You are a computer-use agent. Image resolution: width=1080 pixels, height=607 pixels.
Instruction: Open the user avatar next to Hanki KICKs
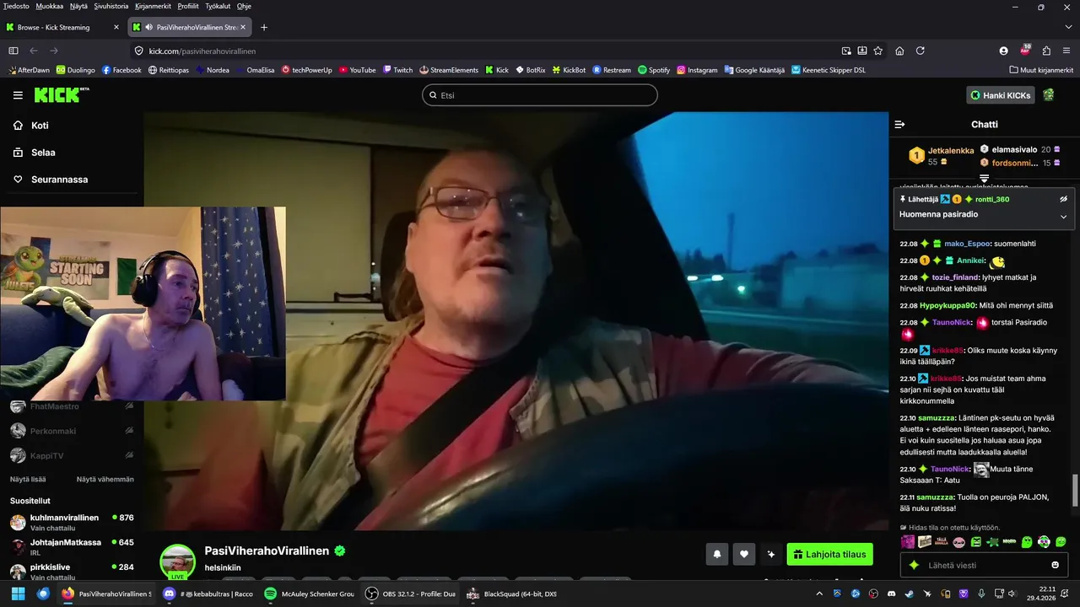[1048, 95]
